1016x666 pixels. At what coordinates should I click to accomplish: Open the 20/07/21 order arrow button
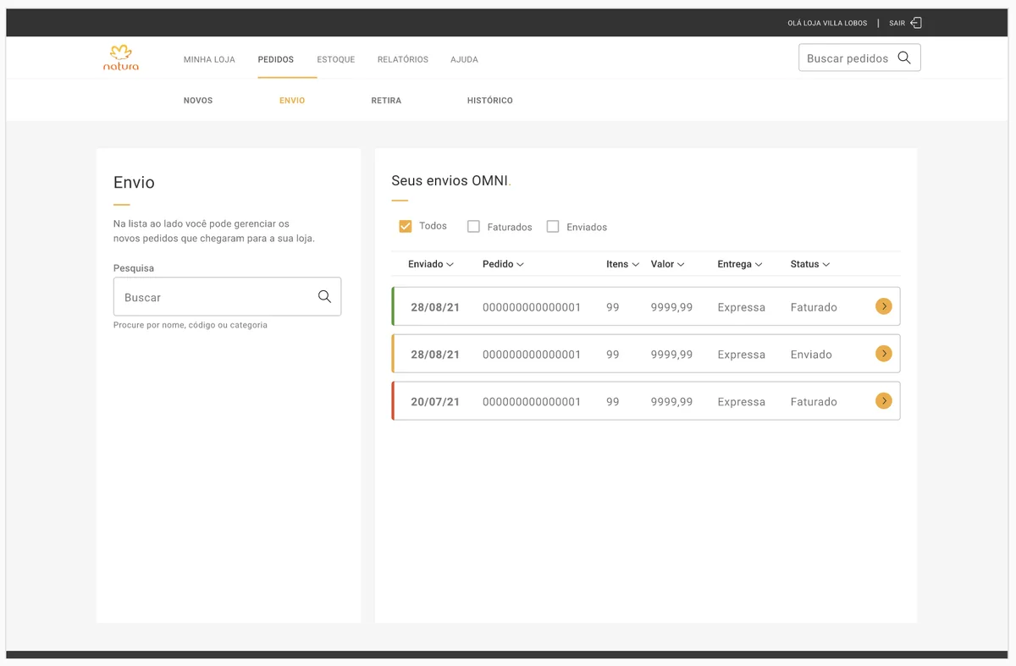(884, 401)
